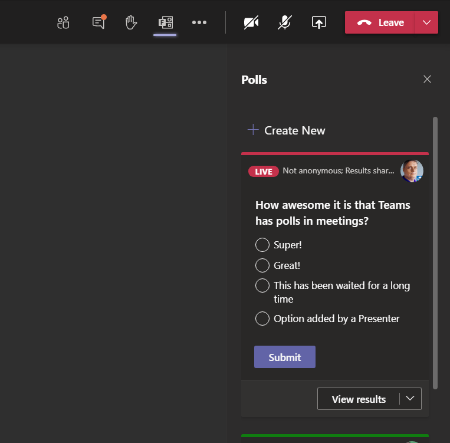
Task: Submit the poll answer
Action: coord(285,357)
